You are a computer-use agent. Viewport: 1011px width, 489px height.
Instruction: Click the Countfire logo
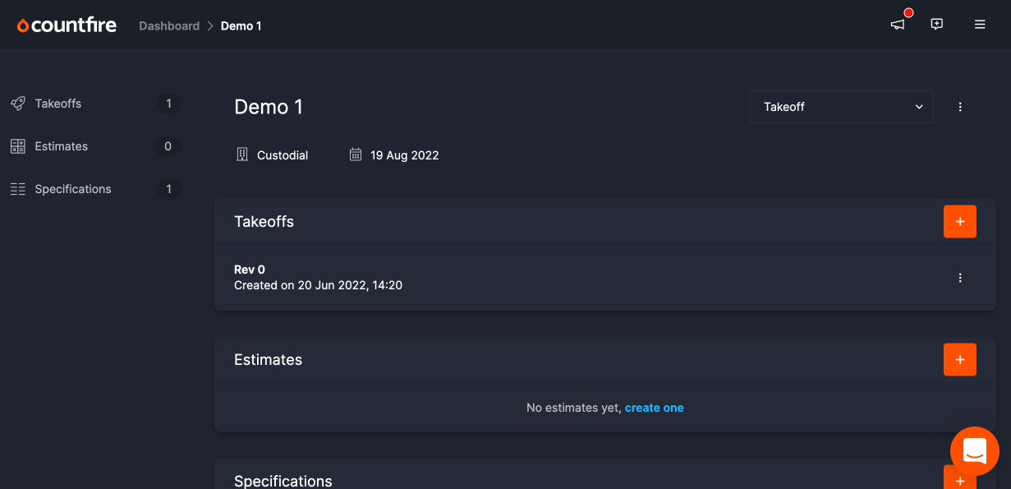coord(67,25)
